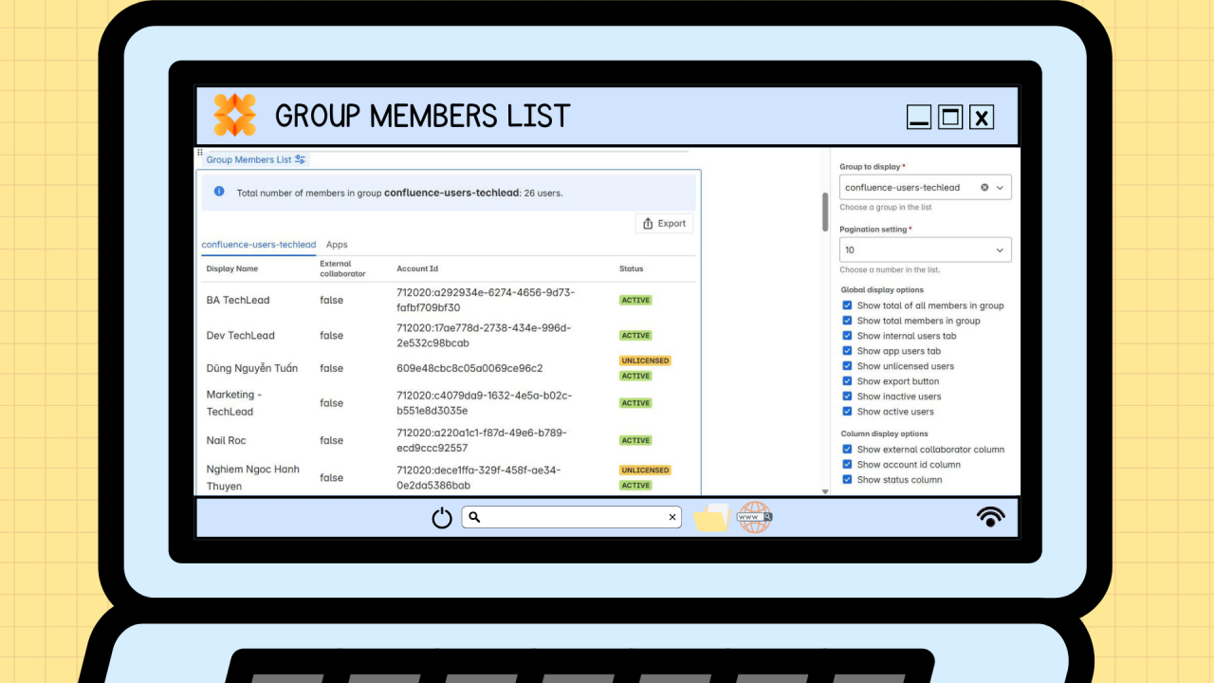Select the Nghiem Ngoc Hanh Thuyen name cell
Screen dimensions: 1214x683
click(253, 478)
